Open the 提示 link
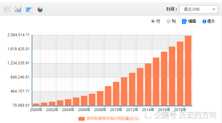This screenshot has height=123, width=222. 211,21
